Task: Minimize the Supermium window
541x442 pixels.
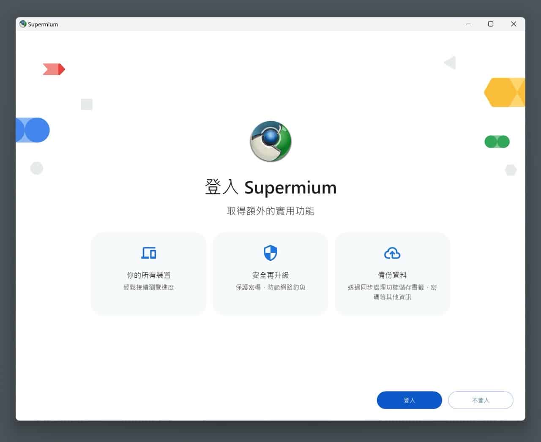Action: [468, 24]
